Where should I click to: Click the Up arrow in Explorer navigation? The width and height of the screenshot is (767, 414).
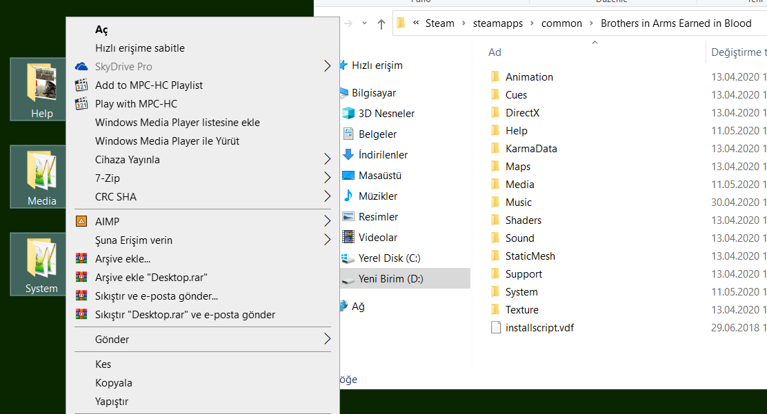[x=381, y=23]
